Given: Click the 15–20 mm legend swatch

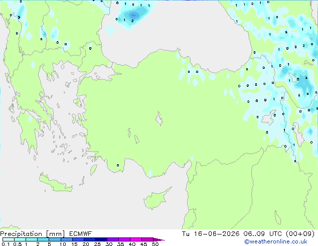Looking at the screenshot, I should tap(78, 239).
